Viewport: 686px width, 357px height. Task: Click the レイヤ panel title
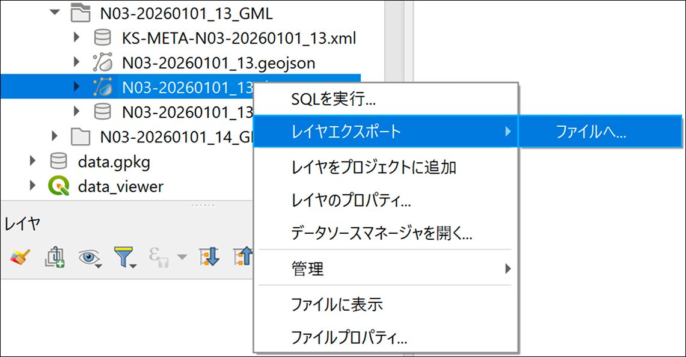click(23, 224)
